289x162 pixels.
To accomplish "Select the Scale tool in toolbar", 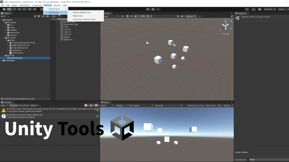I will coord(19,9).
